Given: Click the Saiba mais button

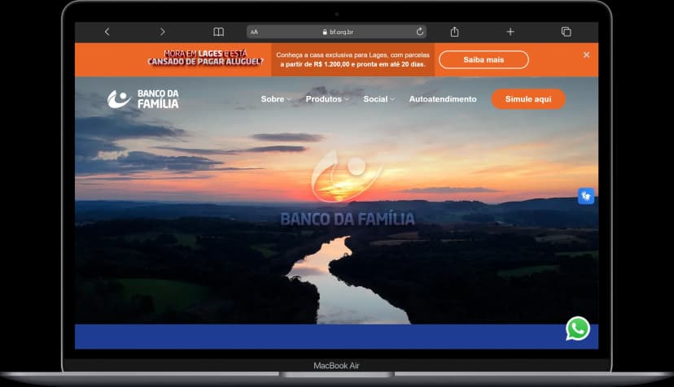Looking at the screenshot, I should coord(484,59).
